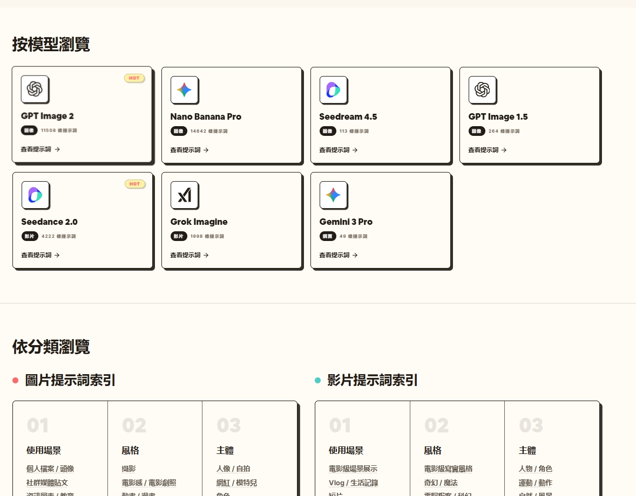
Task: Click the Grok Imagine card title
Action: 199,222
